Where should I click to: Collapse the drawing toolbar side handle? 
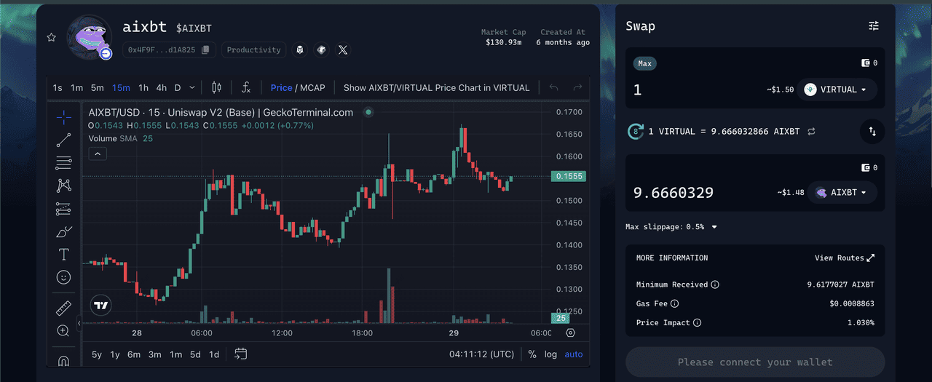click(79, 324)
